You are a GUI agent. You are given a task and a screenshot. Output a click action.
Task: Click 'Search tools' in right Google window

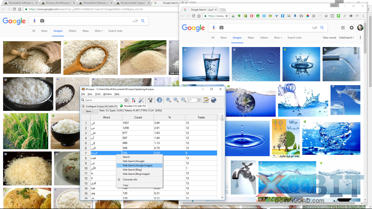[x=294, y=37]
